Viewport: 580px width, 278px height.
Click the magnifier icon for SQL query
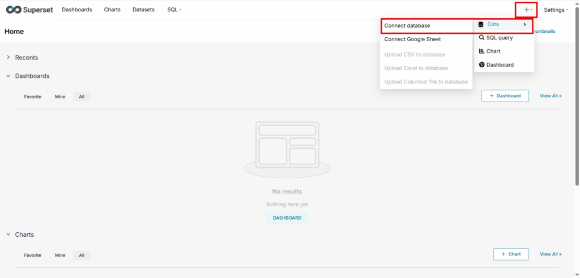coord(481,38)
